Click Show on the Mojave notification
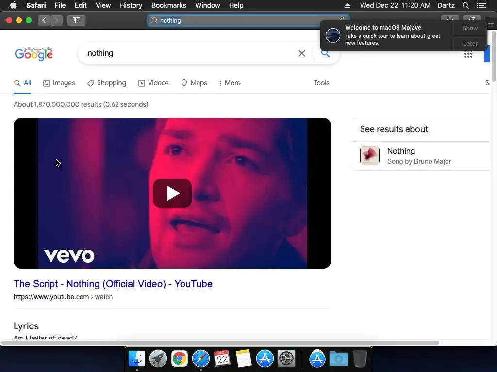The image size is (497, 372). [470, 28]
